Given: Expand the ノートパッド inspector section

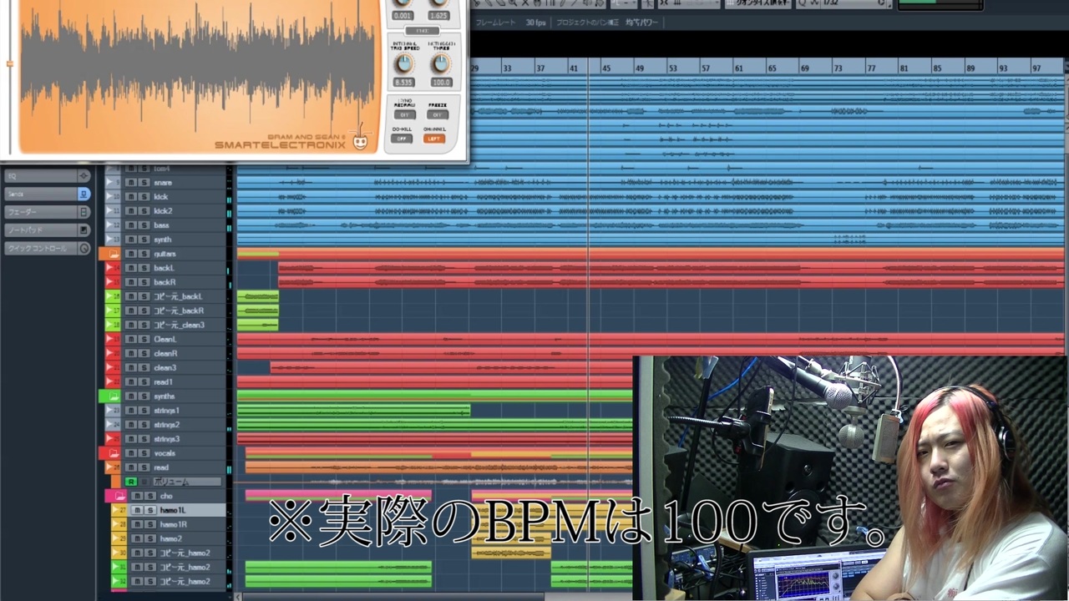Looking at the screenshot, I should (46, 230).
